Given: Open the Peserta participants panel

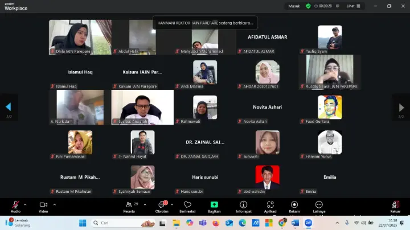Looking at the screenshot, I should pos(129,205).
